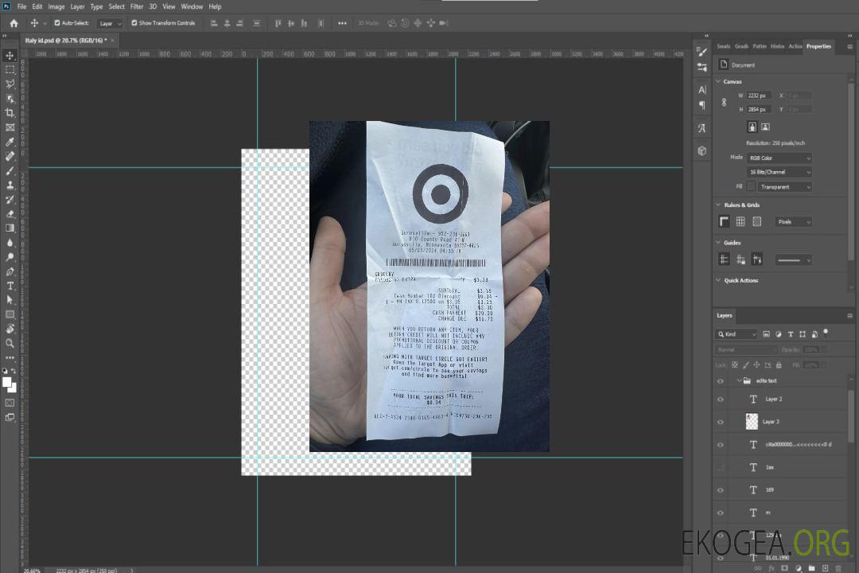Click the Home icon in options bar
Screen dimensions: 859x573
click(14, 23)
